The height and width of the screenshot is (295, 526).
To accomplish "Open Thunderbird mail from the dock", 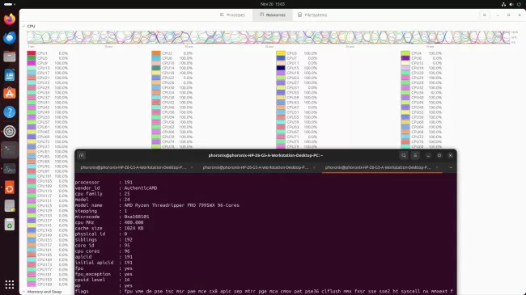I will pos(10,38).
